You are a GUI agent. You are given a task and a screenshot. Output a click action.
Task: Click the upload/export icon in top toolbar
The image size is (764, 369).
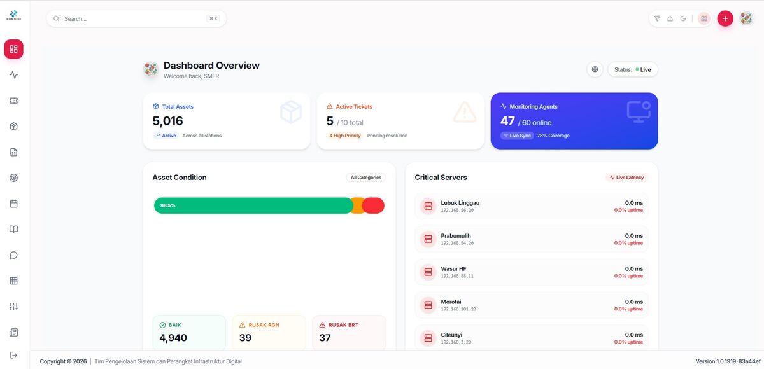point(670,18)
